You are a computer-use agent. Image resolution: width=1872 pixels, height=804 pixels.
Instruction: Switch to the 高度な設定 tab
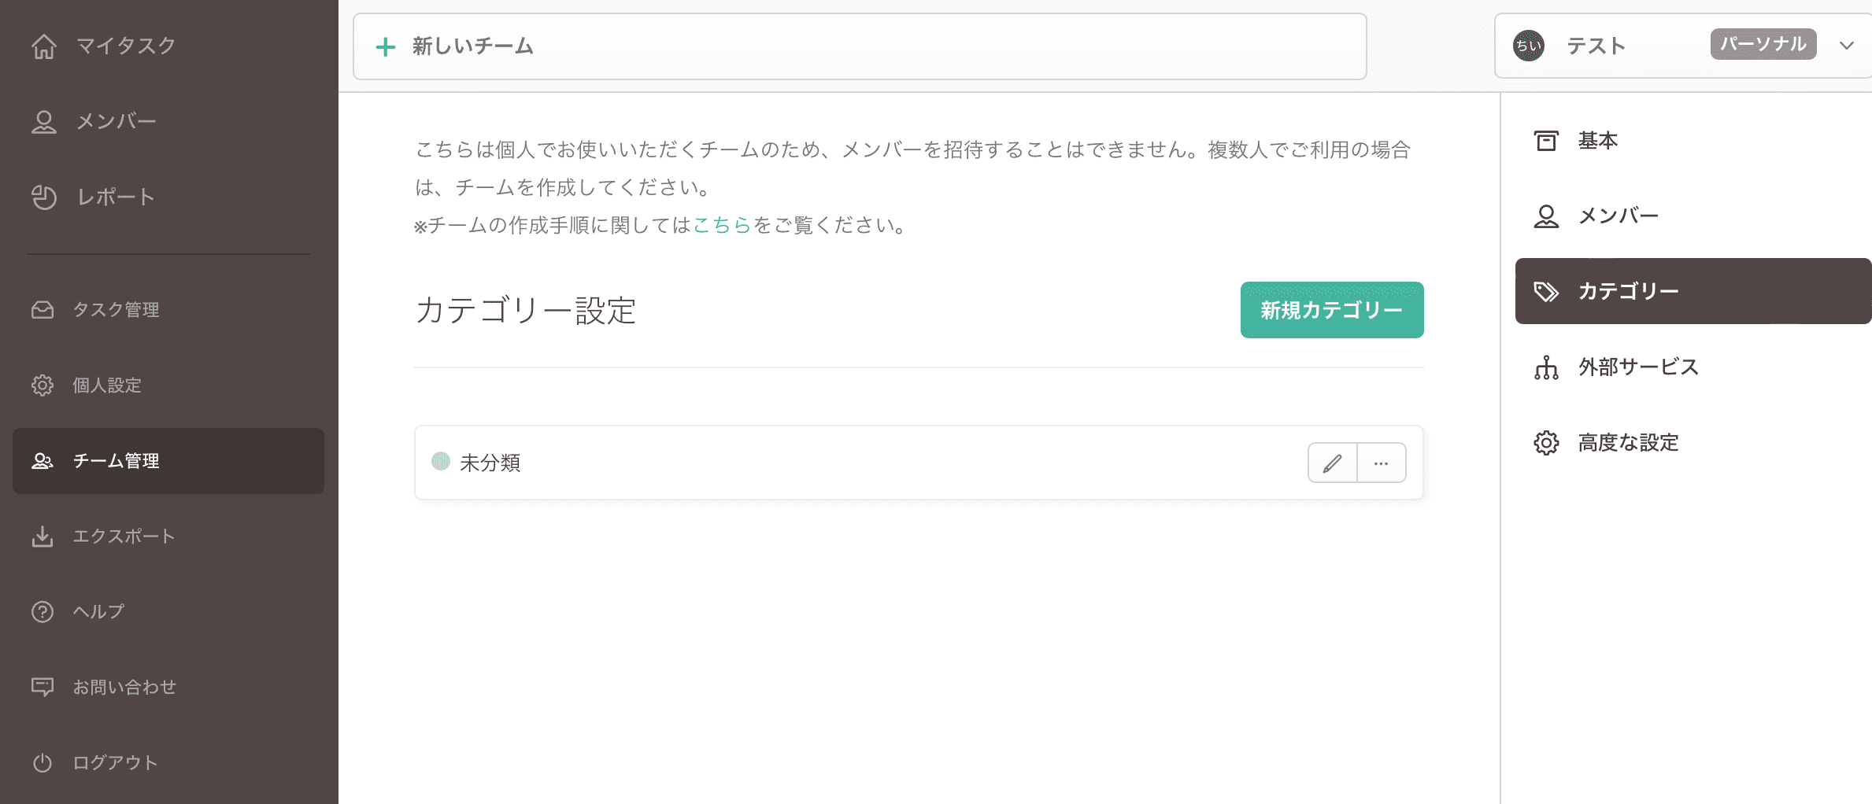point(1693,443)
